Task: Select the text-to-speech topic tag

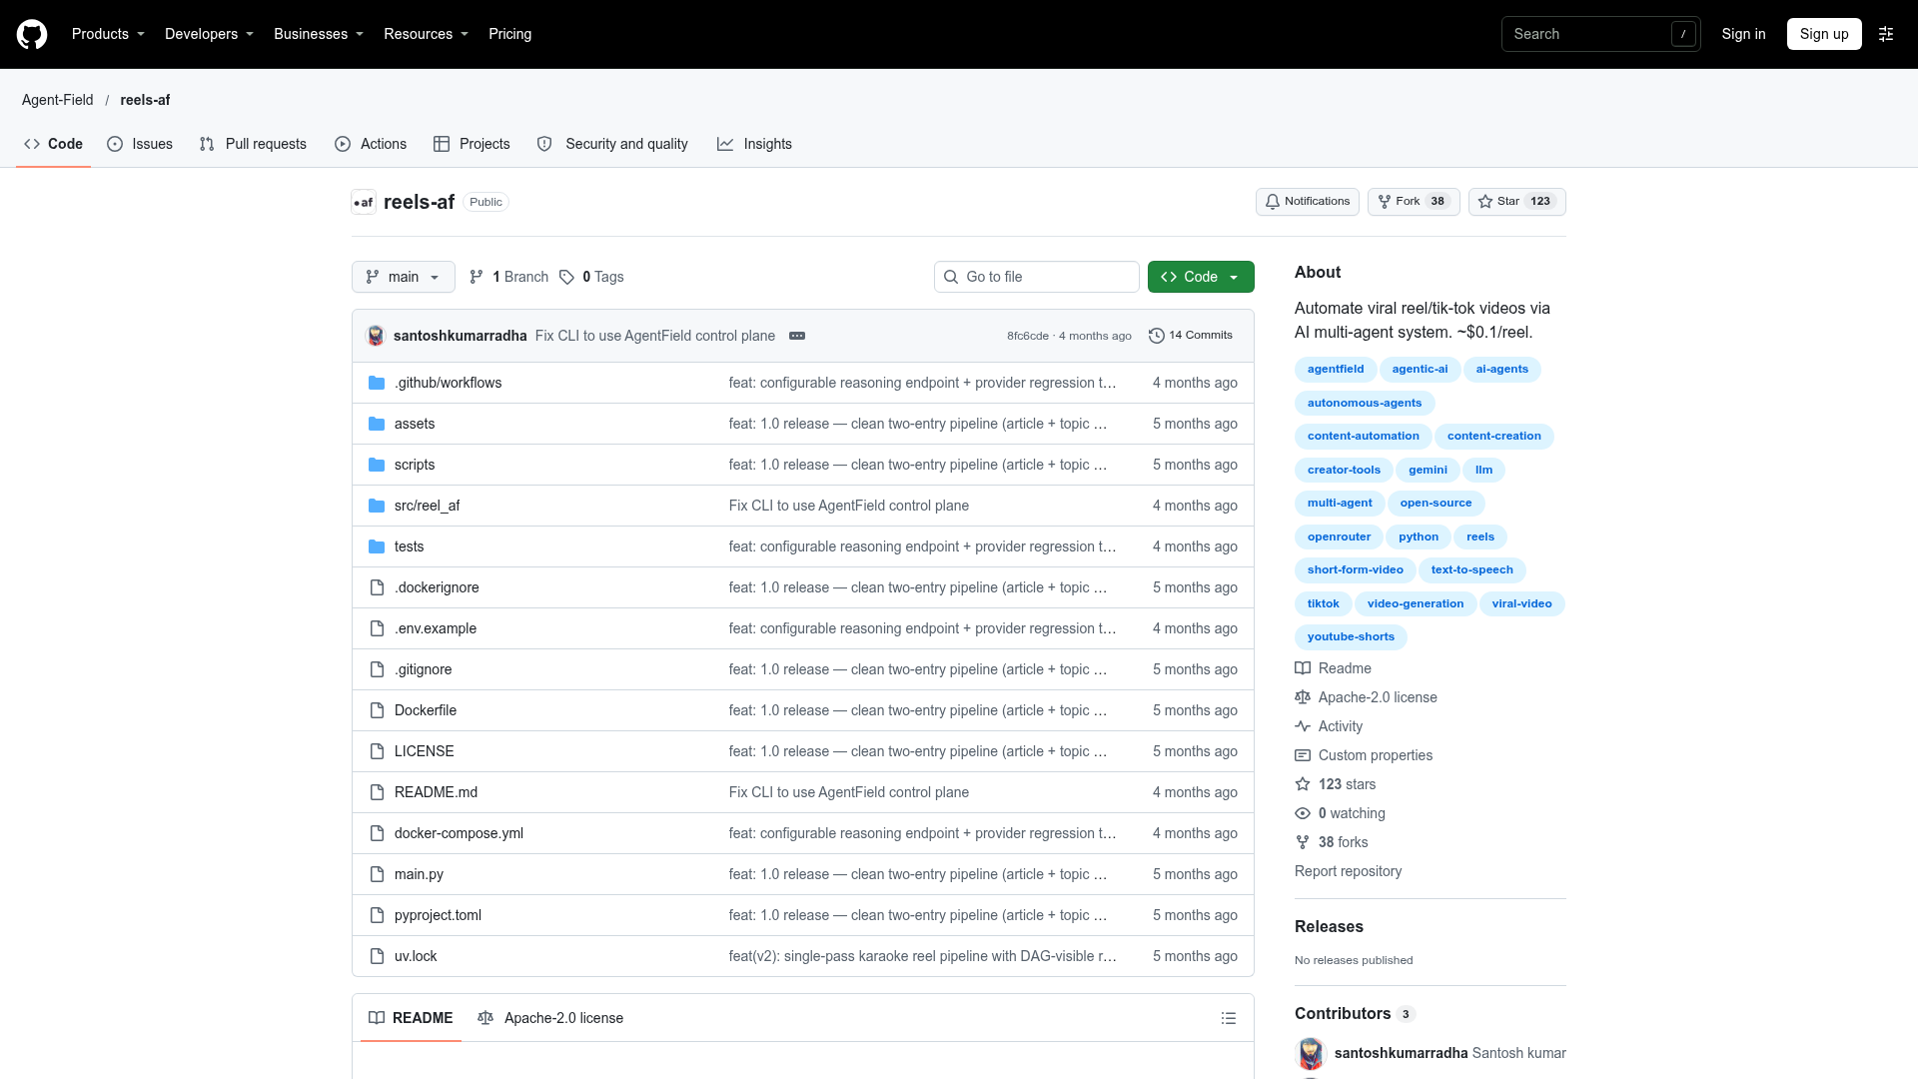Action: [1471, 570]
